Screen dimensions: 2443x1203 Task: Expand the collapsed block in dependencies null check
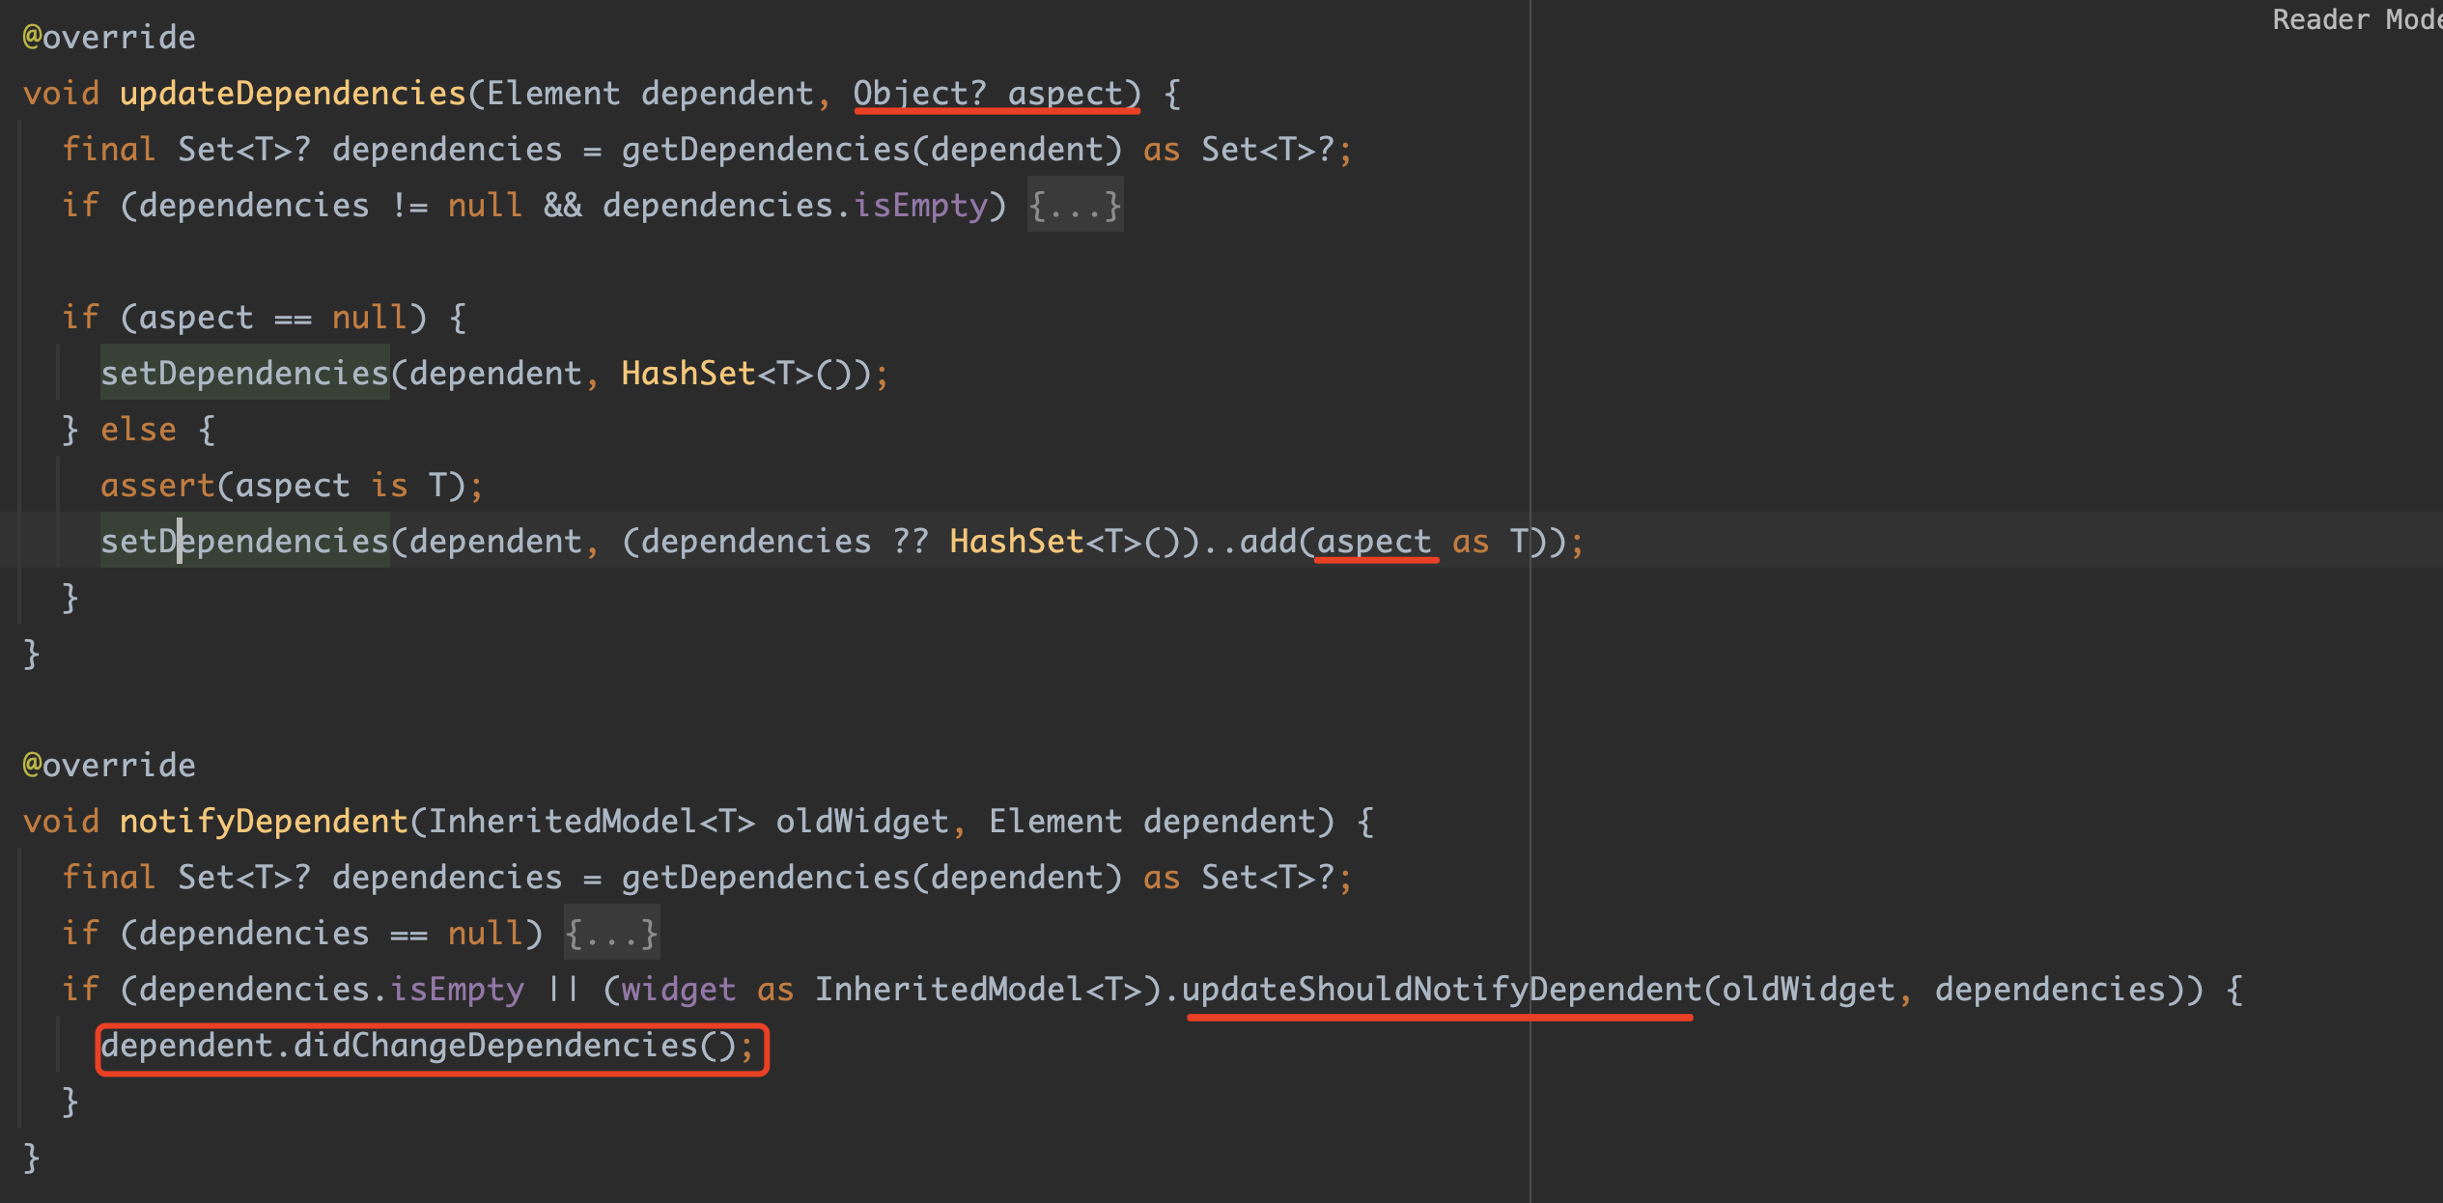tap(611, 932)
